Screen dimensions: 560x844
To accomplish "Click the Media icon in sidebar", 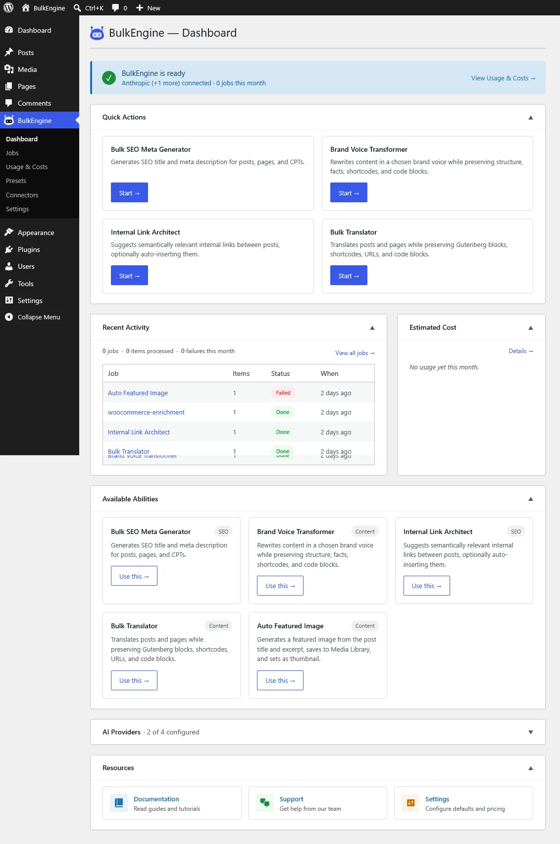I will pyautogui.click(x=9, y=69).
